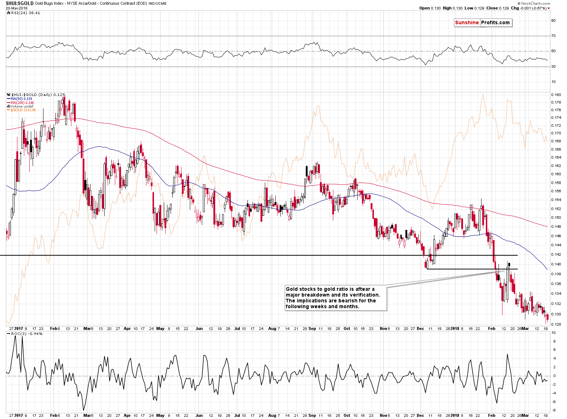Click the orange $GOLD legend line swatch
Screen dimensions: 567x419
(x=8, y=110)
